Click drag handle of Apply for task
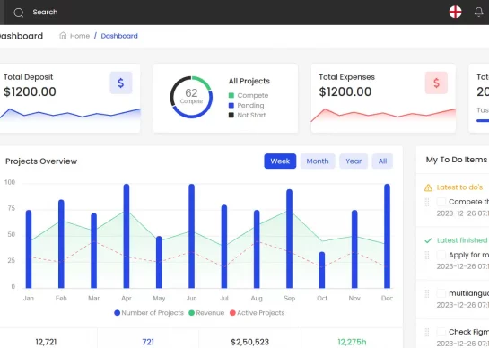489x348 pixels. point(426,256)
